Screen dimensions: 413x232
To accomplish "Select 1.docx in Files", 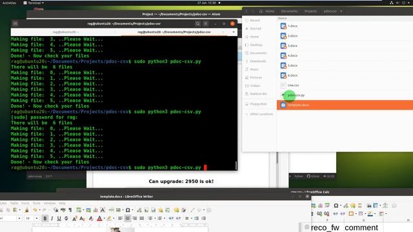I will pyautogui.click(x=345, y=26).
